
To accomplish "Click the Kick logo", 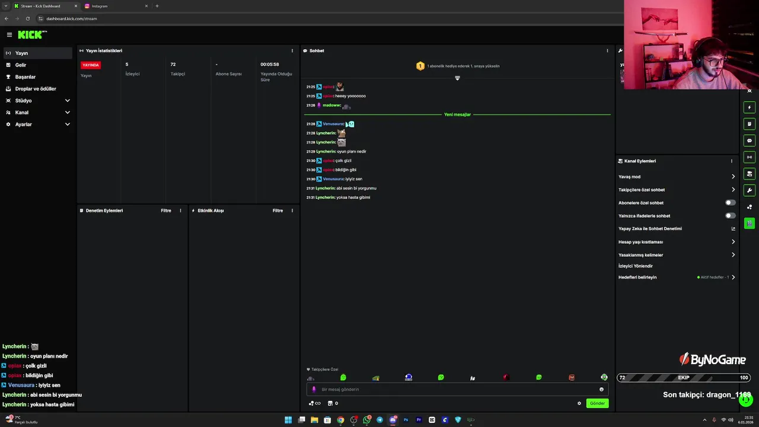I will pos(32,35).
